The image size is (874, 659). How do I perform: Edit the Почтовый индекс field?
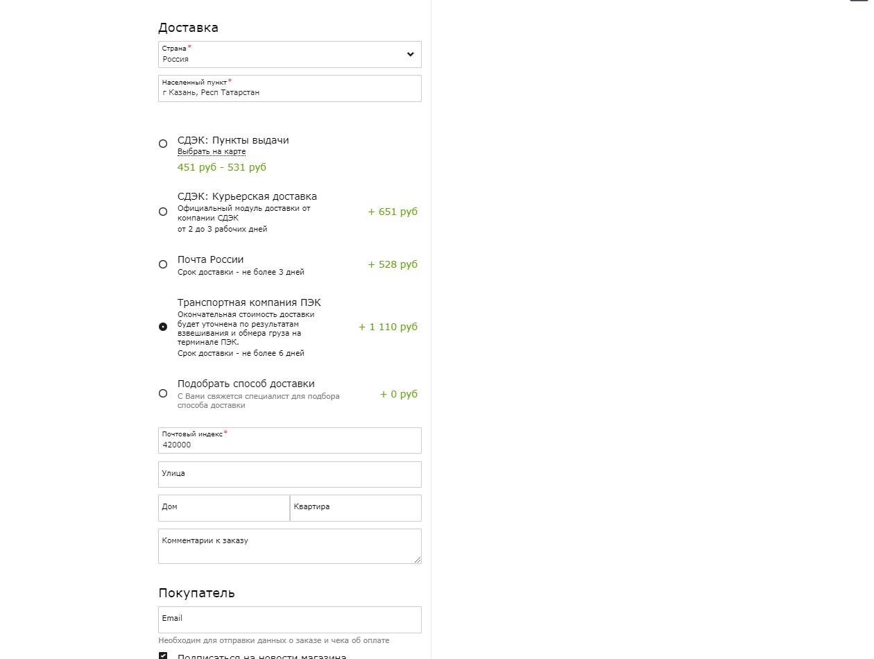click(289, 440)
